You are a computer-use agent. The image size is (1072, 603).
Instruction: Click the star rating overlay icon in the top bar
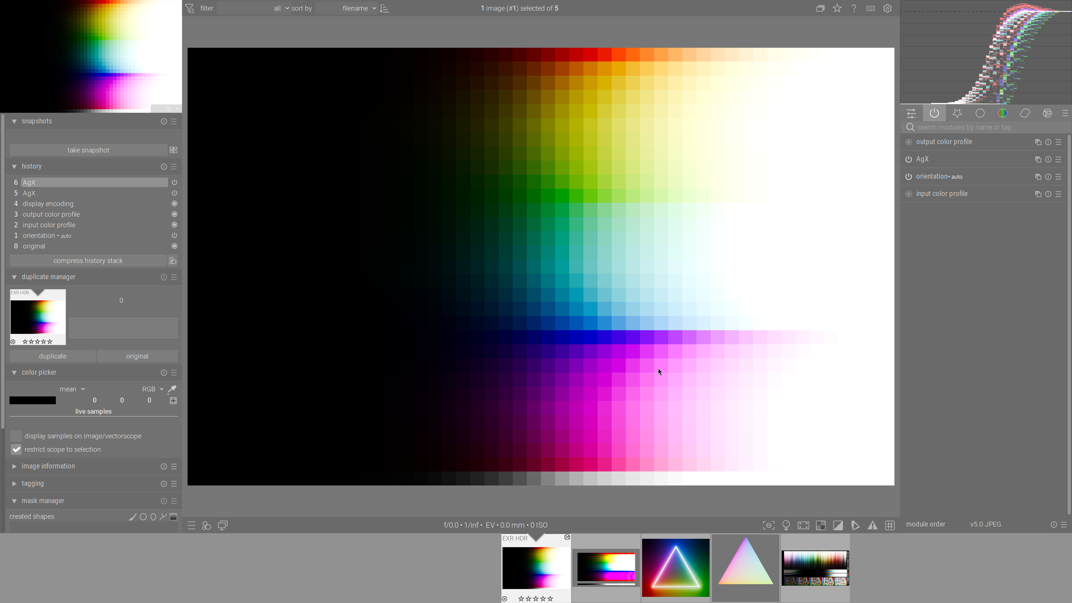pyautogui.click(x=837, y=8)
